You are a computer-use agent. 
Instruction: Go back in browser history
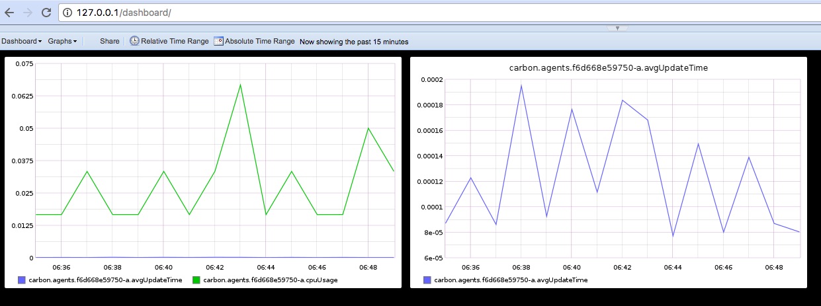pyautogui.click(x=9, y=13)
